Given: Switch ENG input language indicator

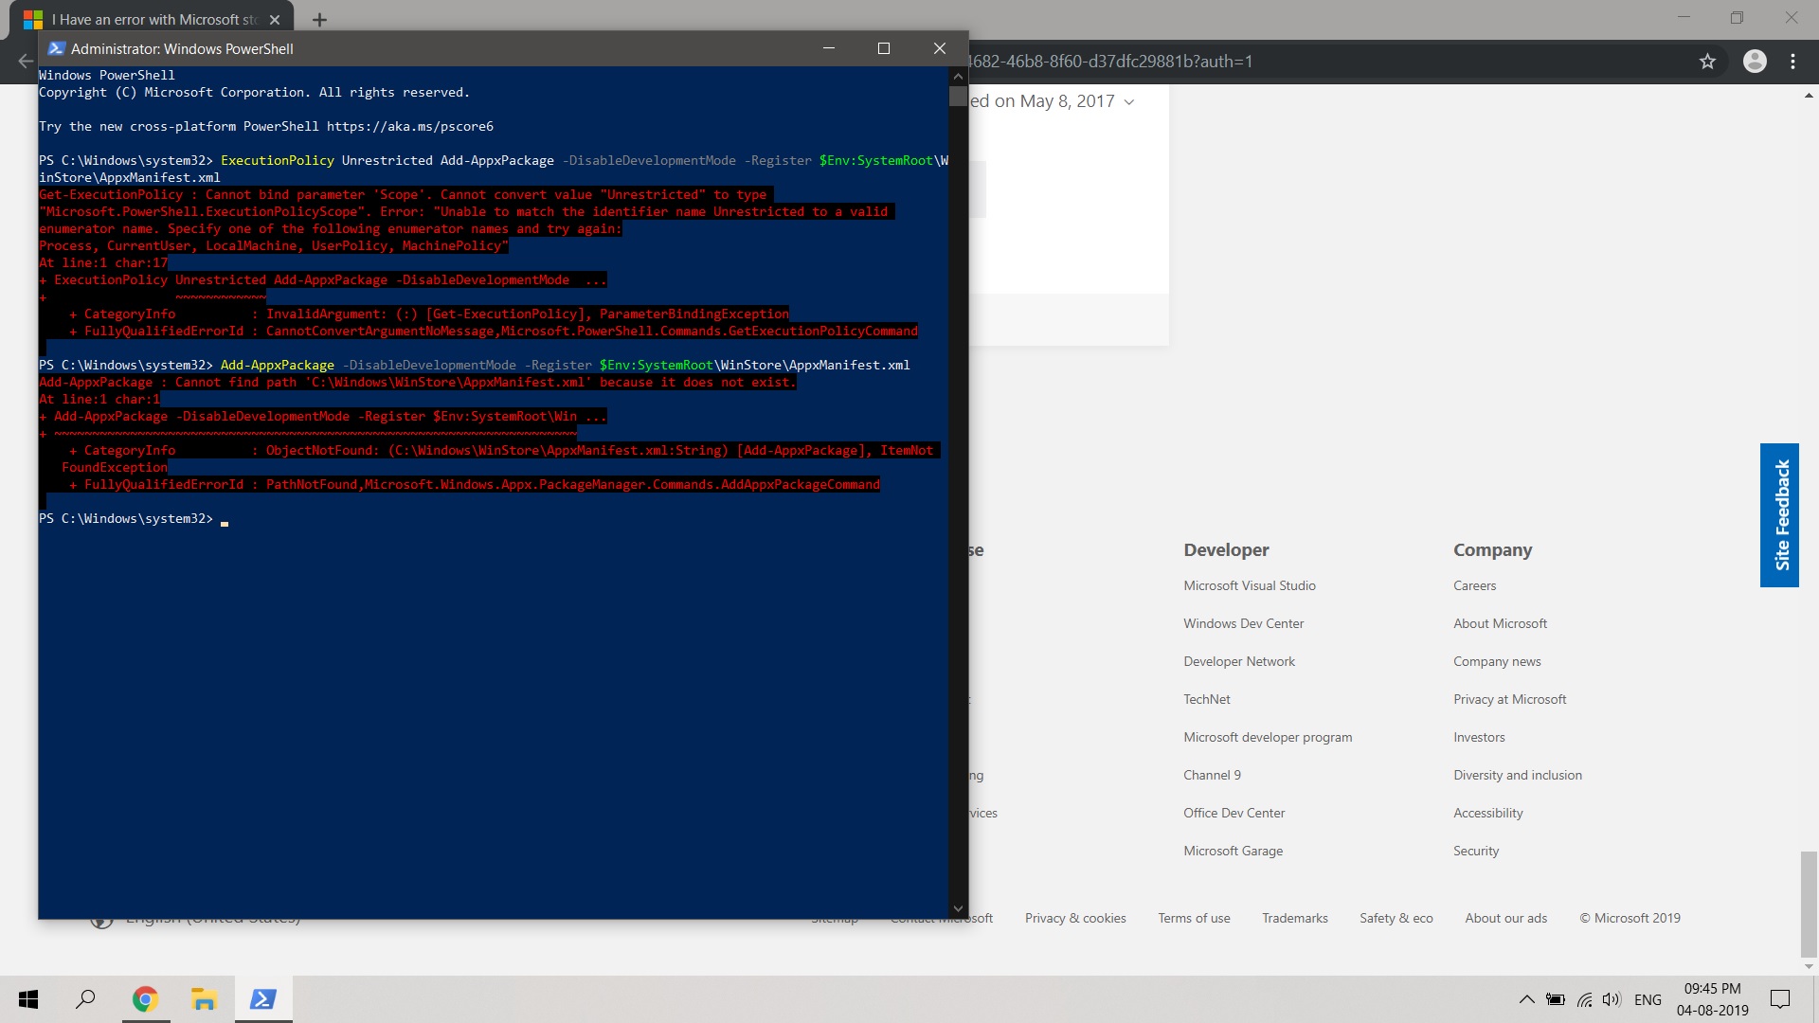Looking at the screenshot, I should 1648,999.
